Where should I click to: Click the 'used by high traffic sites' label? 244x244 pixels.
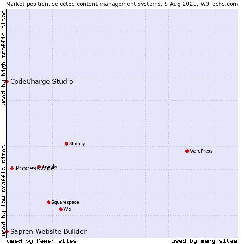pos(3,58)
